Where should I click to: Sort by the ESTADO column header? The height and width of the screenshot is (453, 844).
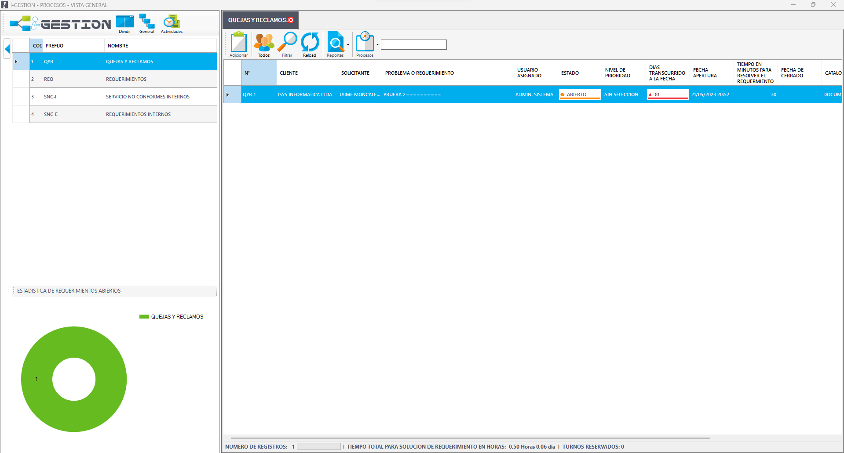[570, 73]
